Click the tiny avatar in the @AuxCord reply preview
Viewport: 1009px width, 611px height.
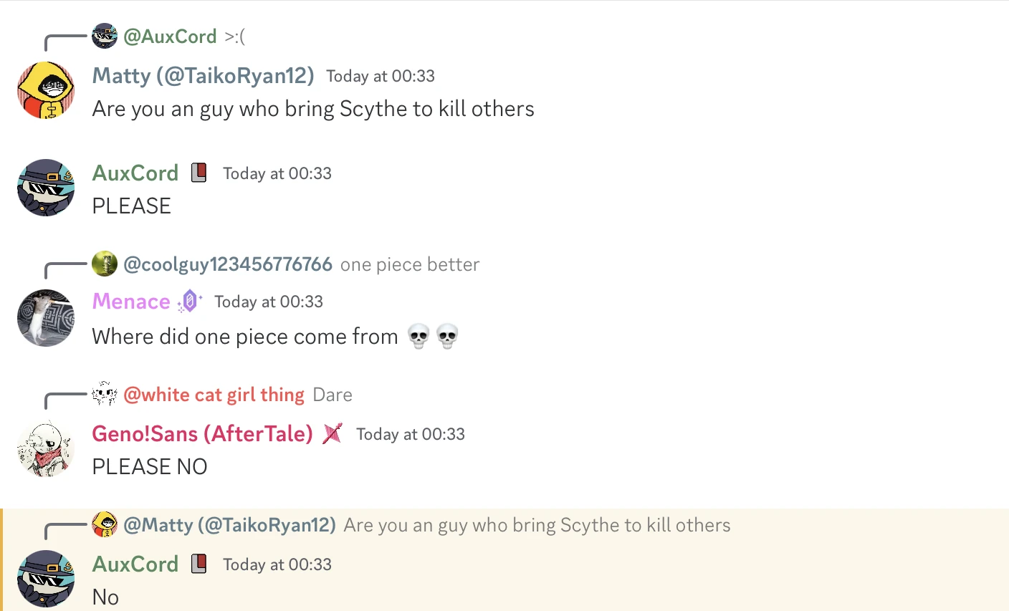coord(105,36)
